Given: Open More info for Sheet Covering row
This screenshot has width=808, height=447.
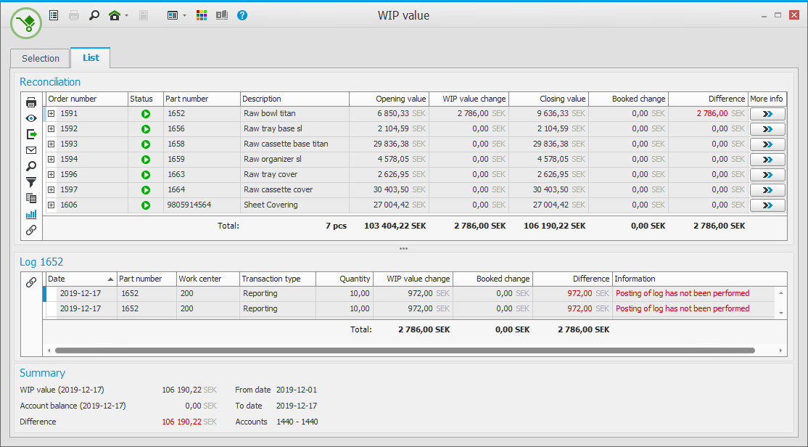Looking at the screenshot, I should click(767, 205).
